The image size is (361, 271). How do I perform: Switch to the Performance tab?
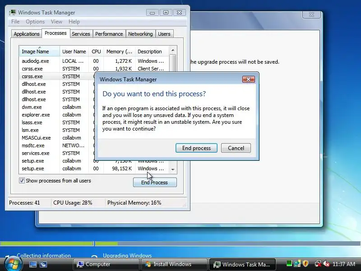click(109, 34)
